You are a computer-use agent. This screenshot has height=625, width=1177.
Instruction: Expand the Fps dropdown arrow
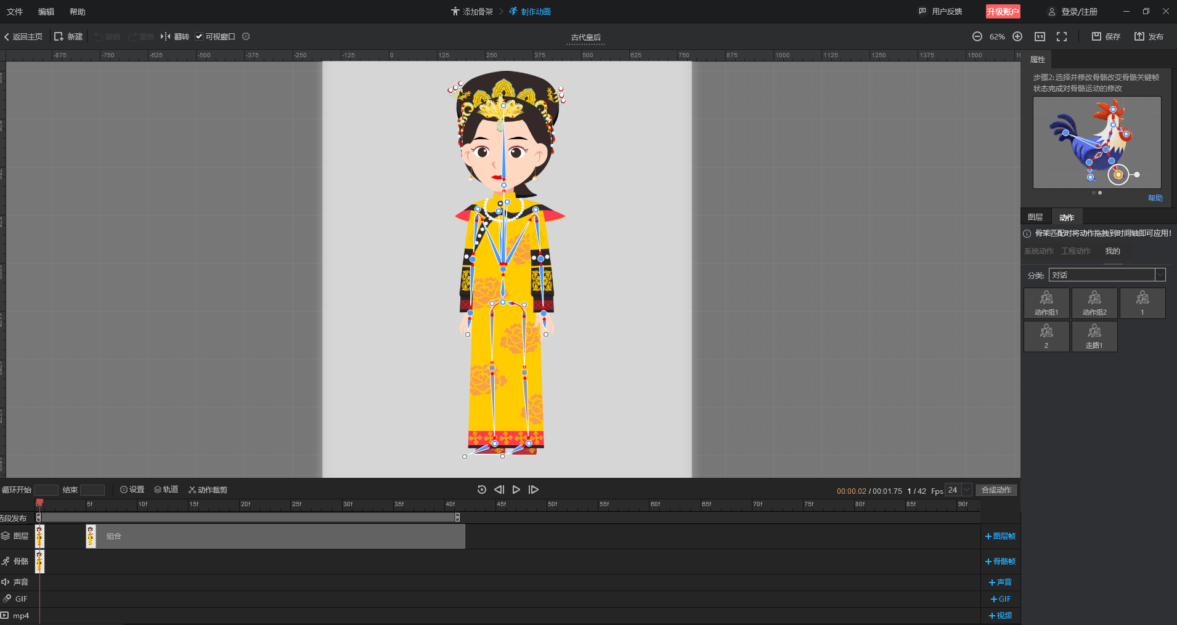(x=967, y=490)
